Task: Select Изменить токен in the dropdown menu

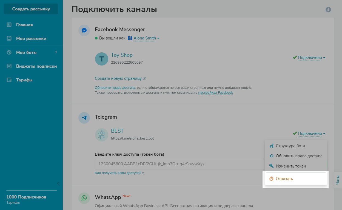Action: coord(291,166)
